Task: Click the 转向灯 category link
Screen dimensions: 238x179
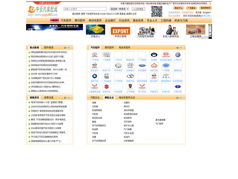Action: click(x=127, y=106)
